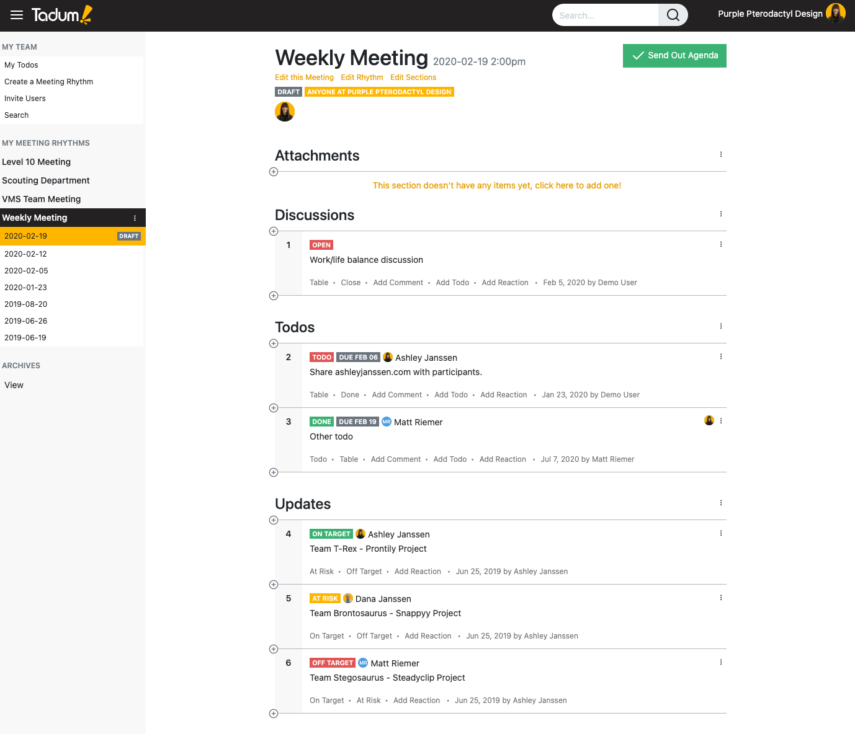Click Matt Riemer MR badge on update 6
The width and height of the screenshot is (855, 734).
(x=363, y=663)
